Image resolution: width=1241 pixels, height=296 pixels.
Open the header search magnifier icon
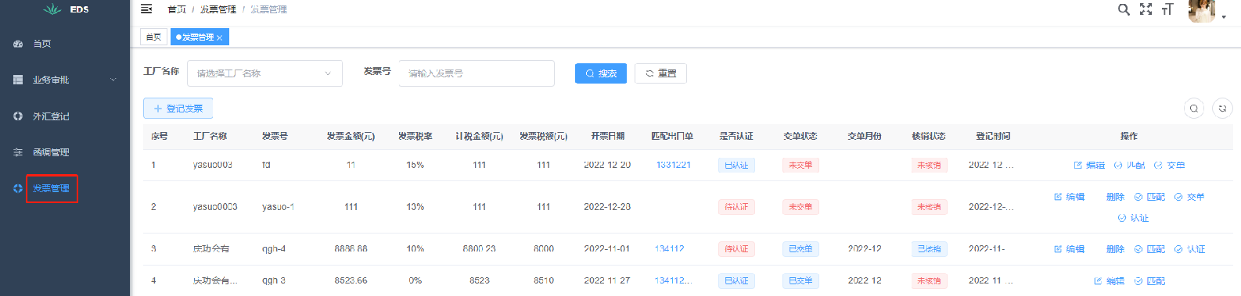point(1124,9)
